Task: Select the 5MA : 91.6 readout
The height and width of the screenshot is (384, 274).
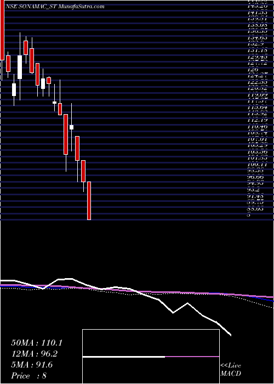Action: pos(32,365)
